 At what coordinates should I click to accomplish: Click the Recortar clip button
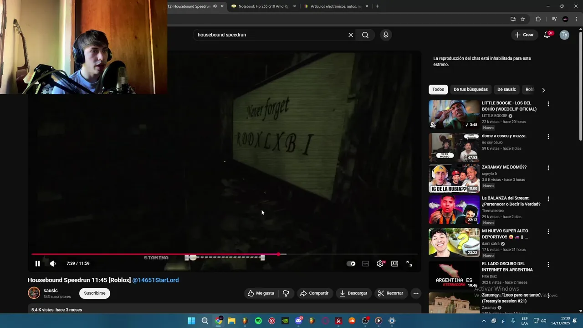(391, 293)
